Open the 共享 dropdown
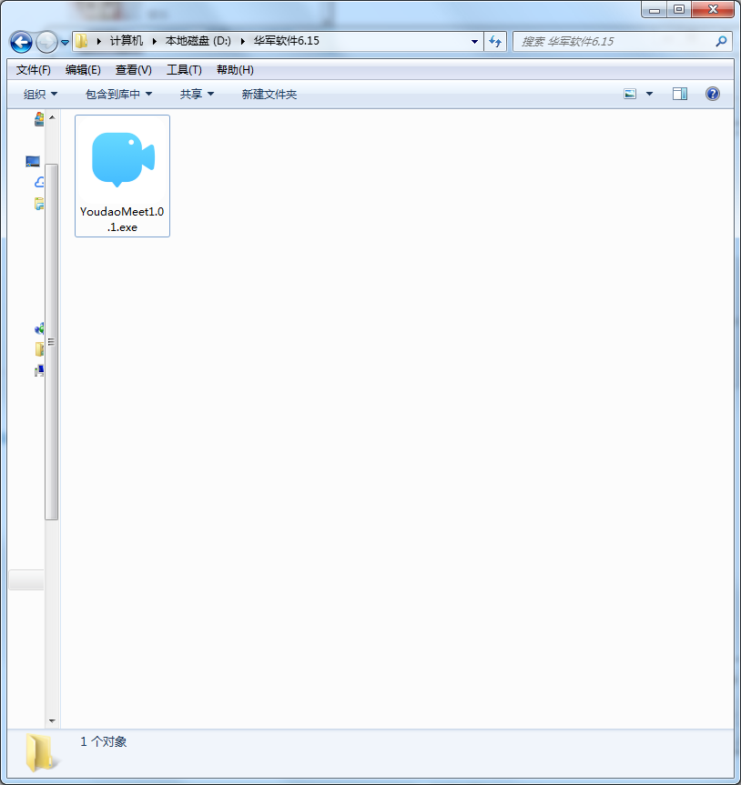741x785 pixels. [197, 94]
